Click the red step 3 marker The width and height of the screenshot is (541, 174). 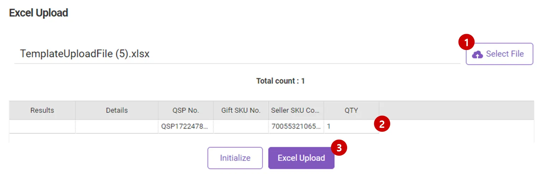pos(339,148)
